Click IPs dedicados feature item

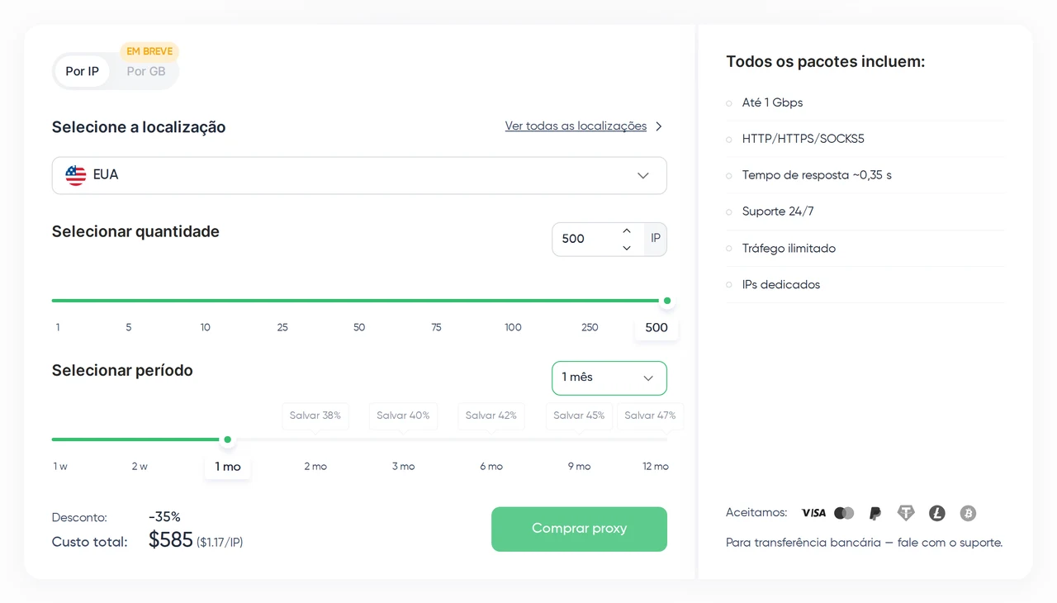[x=781, y=285]
